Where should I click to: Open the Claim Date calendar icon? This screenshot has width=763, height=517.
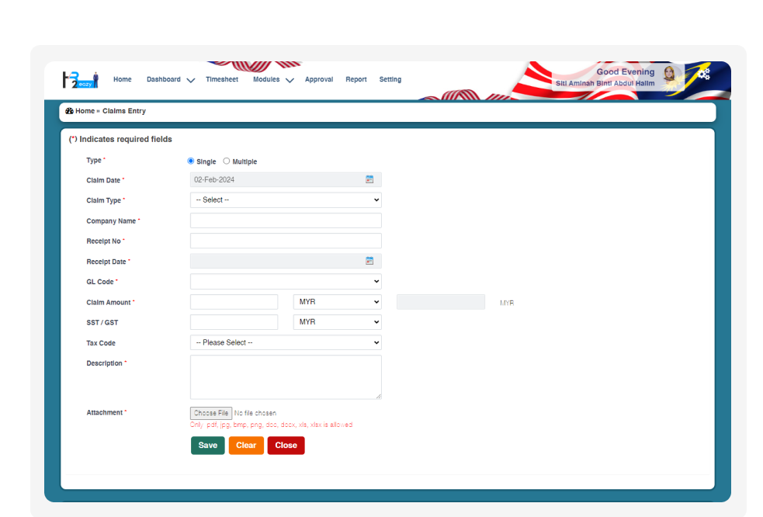pos(369,179)
